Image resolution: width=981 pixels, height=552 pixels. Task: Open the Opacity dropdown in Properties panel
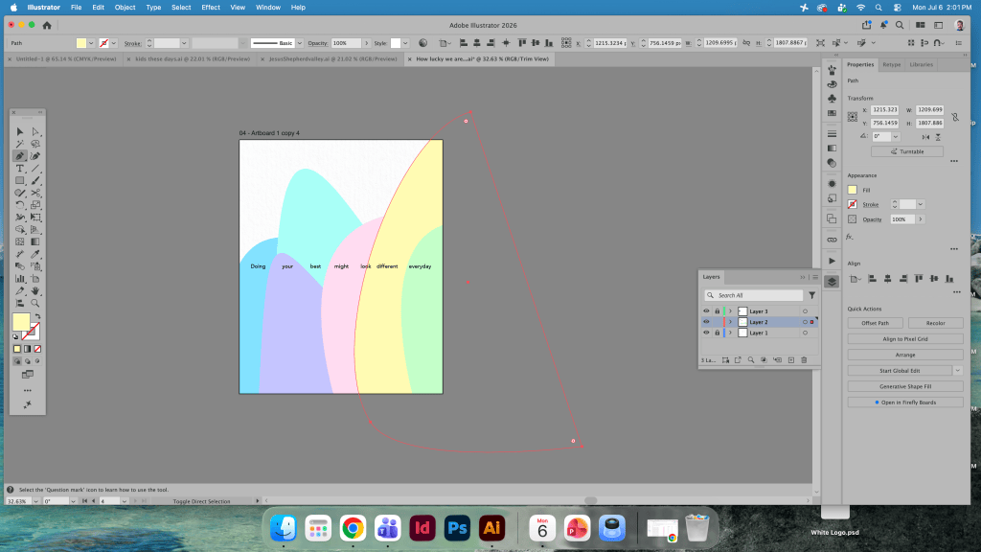pyautogui.click(x=921, y=219)
